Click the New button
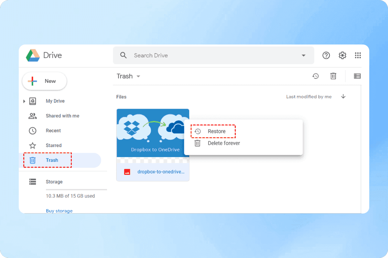This screenshot has width=388, height=258. click(x=44, y=81)
